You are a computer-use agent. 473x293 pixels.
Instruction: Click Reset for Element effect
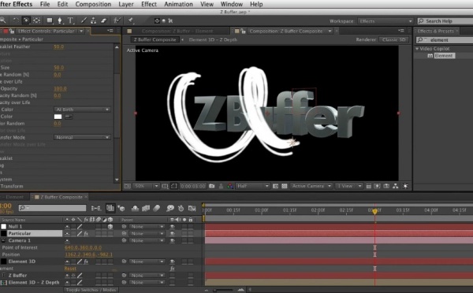point(70,269)
